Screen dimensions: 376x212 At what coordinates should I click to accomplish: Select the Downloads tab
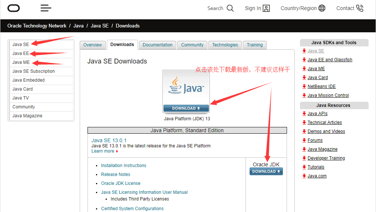tap(122, 45)
